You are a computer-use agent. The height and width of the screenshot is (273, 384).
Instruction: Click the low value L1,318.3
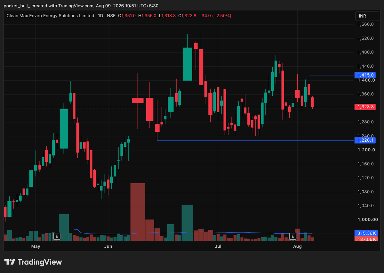pos(168,15)
